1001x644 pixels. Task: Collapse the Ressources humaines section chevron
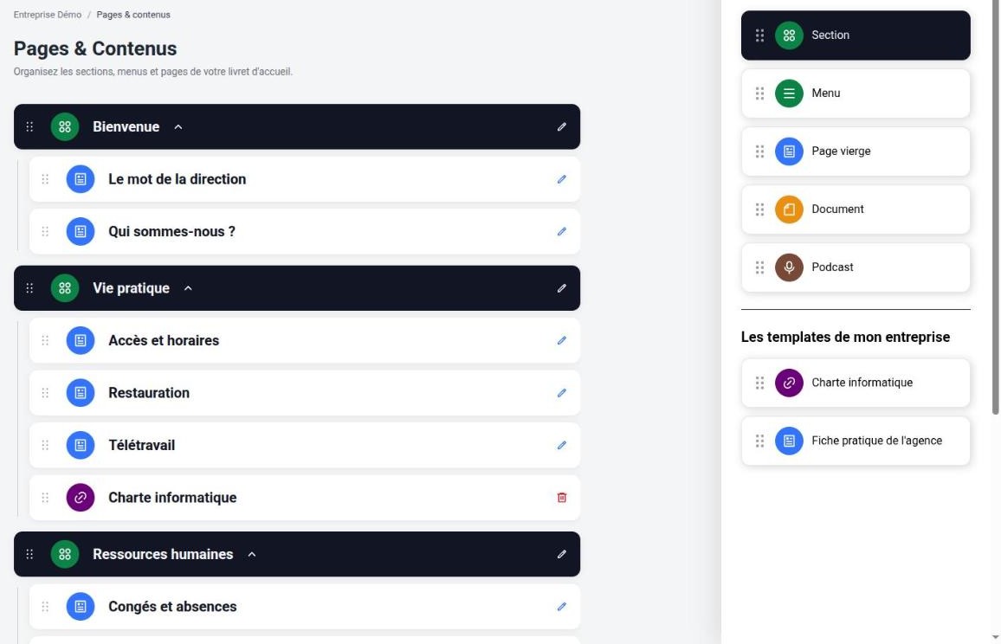[251, 554]
